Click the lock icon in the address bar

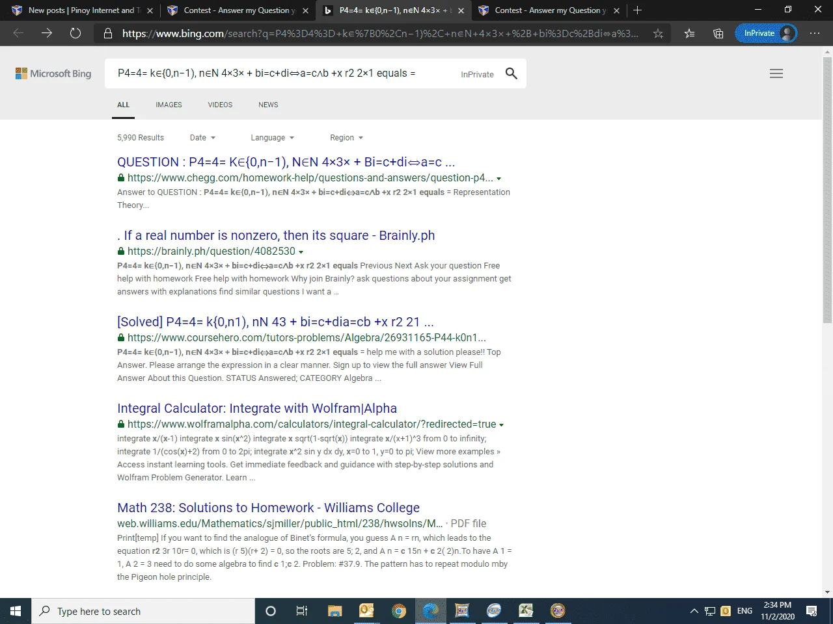point(108,34)
